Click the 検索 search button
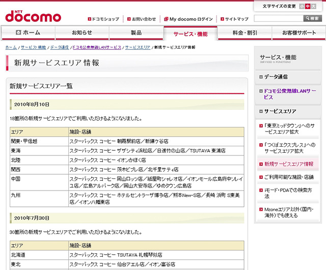The image size is (326, 270). click(312, 18)
